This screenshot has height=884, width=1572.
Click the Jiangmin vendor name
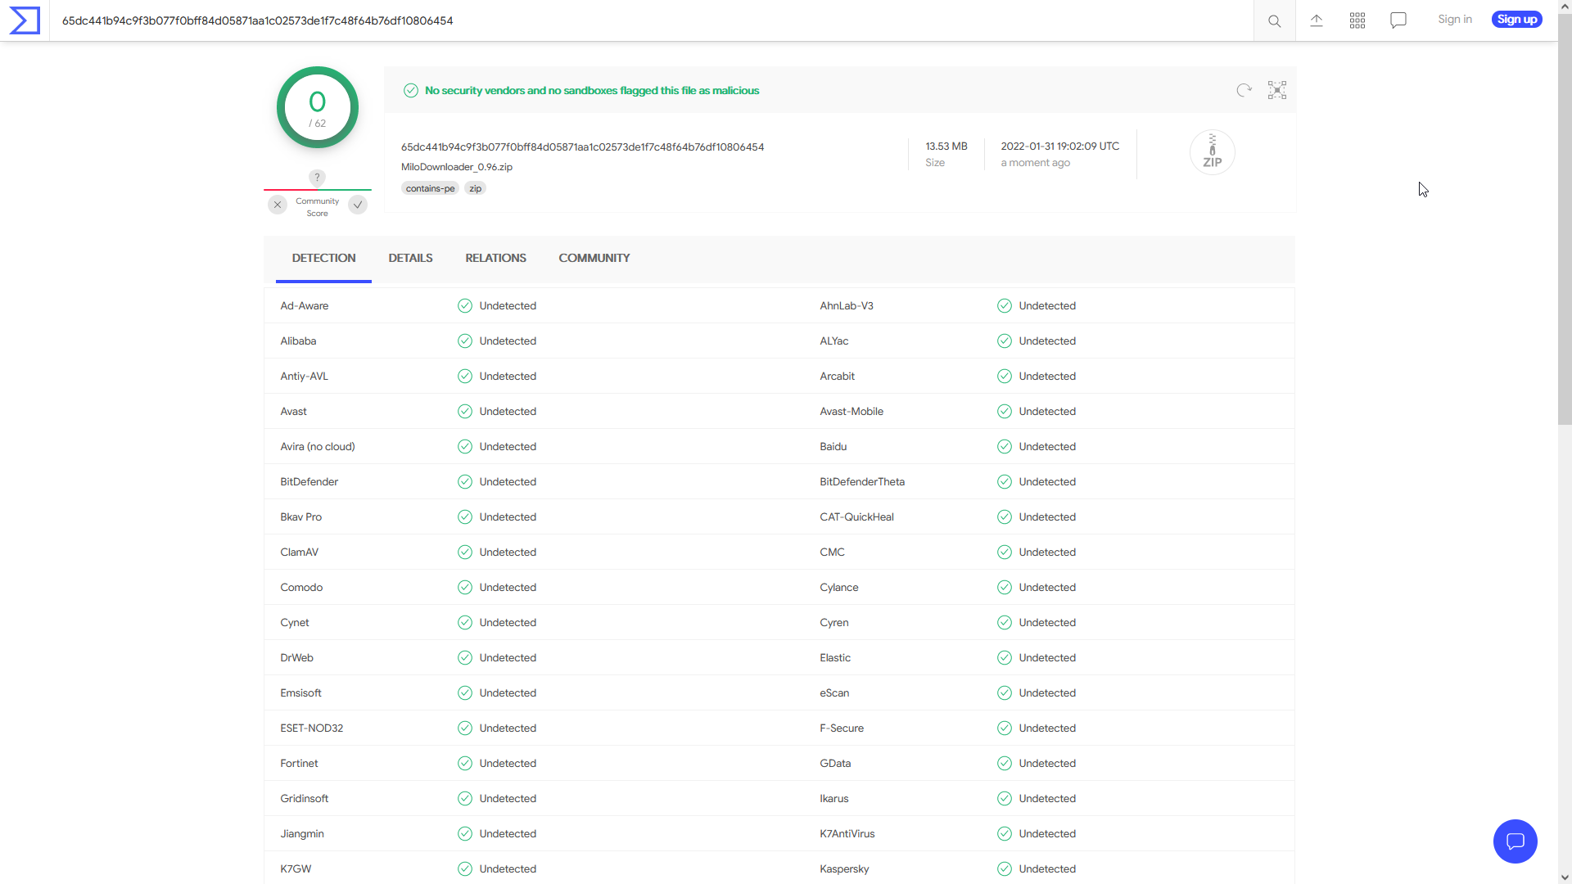[302, 834]
